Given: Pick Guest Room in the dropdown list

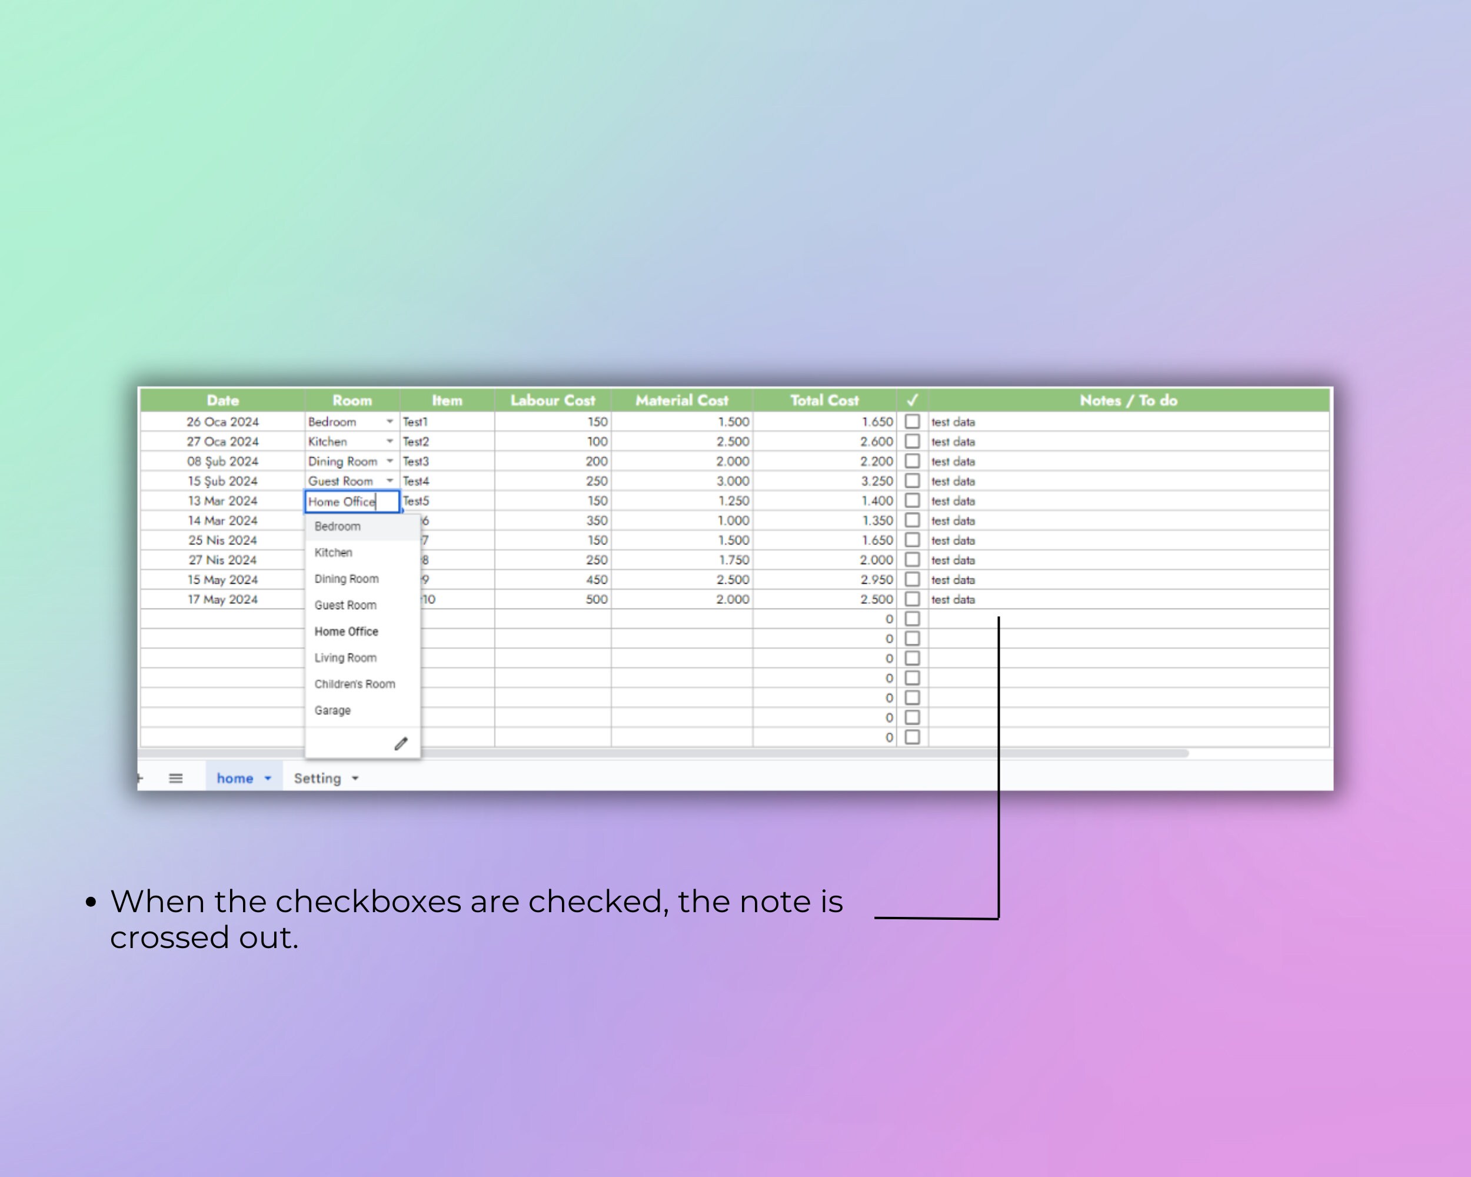Looking at the screenshot, I should (362, 605).
